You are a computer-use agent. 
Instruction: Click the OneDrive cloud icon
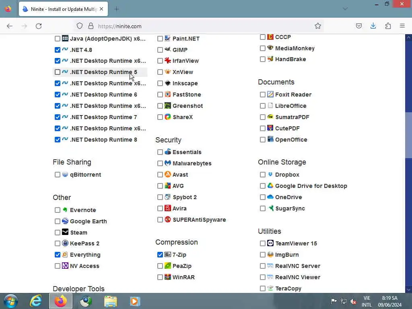point(270,197)
